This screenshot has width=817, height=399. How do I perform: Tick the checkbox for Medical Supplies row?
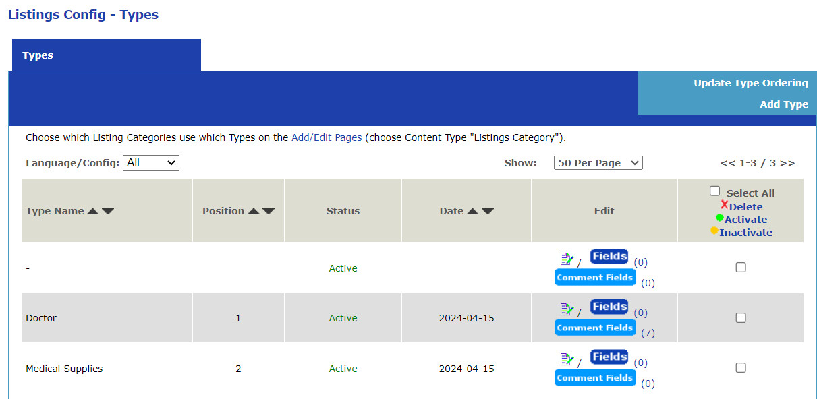point(741,368)
